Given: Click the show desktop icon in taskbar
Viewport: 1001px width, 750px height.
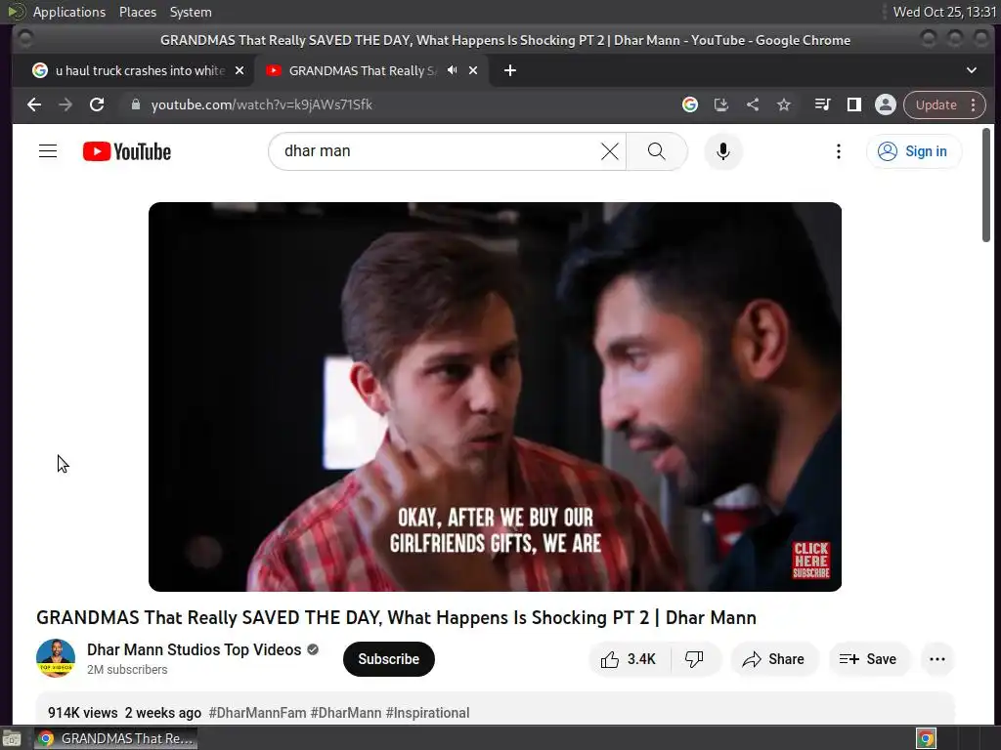Looking at the screenshot, I should (x=12, y=738).
